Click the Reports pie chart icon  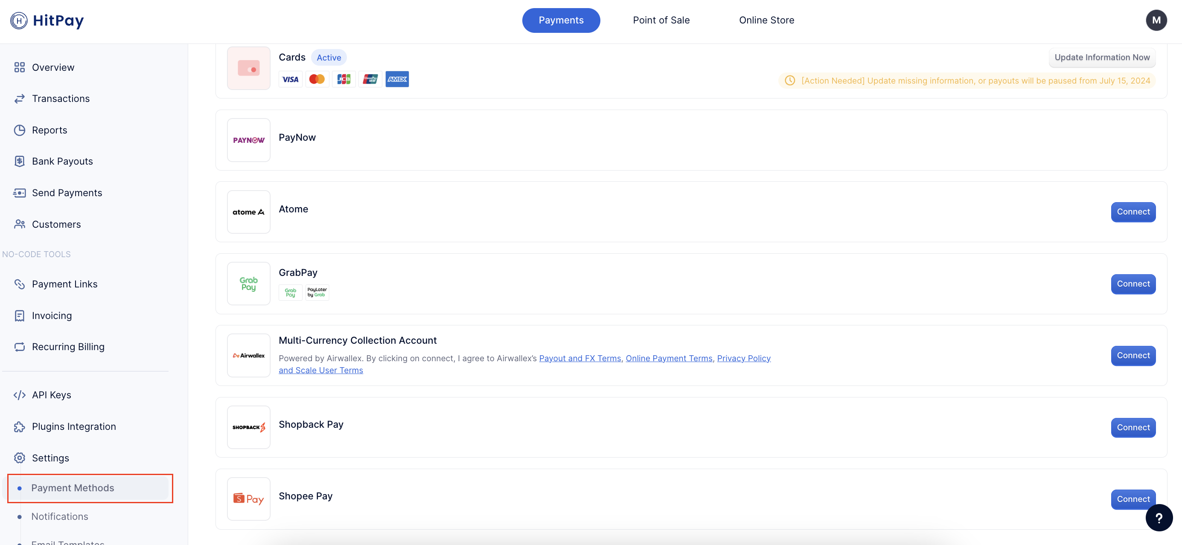coord(19,130)
